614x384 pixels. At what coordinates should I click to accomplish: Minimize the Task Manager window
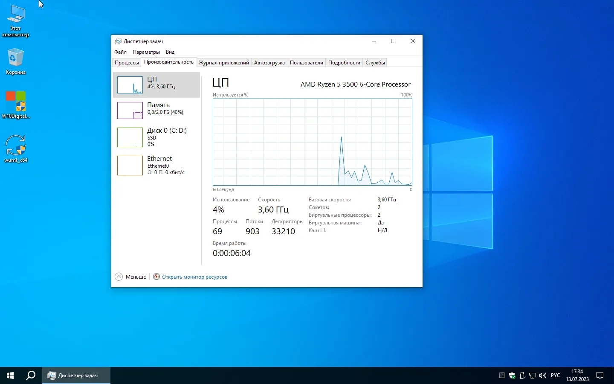[374, 41]
